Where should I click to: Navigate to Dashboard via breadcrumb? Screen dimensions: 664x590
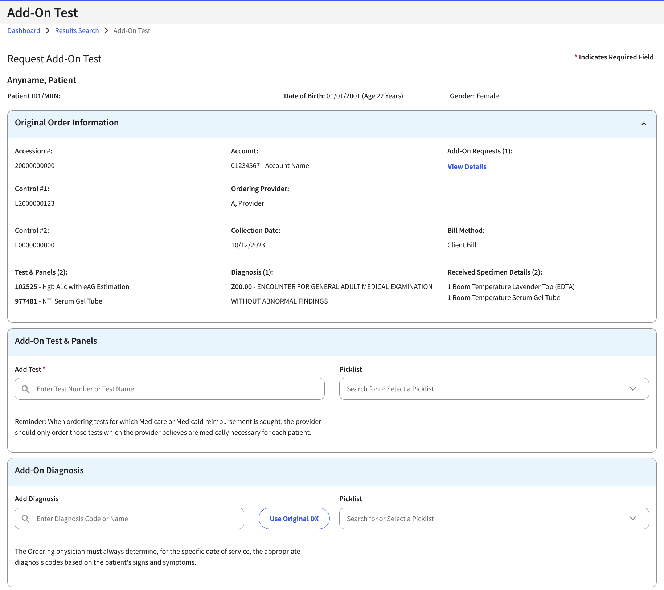pos(24,30)
